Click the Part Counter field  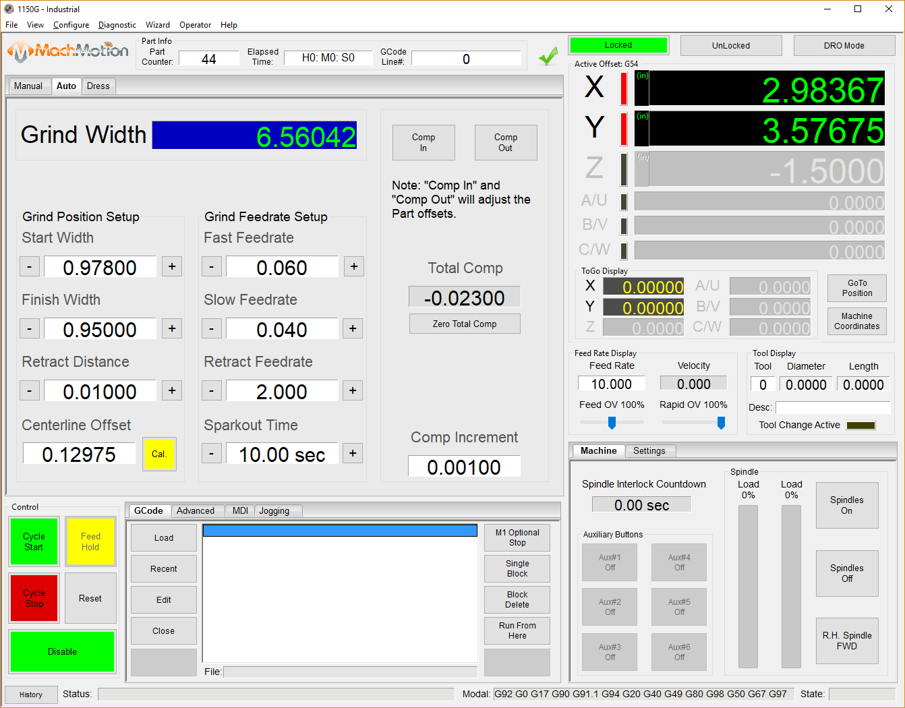coord(209,59)
